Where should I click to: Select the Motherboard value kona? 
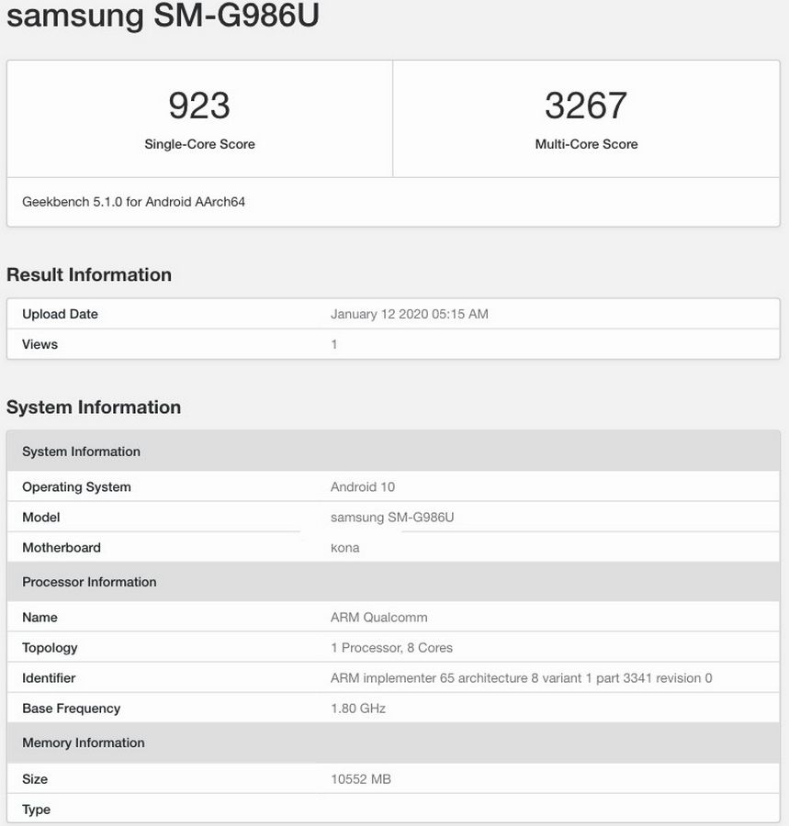coord(344,547)
